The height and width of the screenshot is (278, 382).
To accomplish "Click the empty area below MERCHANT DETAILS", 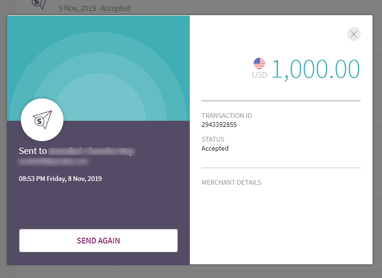I will click(x=281, y=223).
